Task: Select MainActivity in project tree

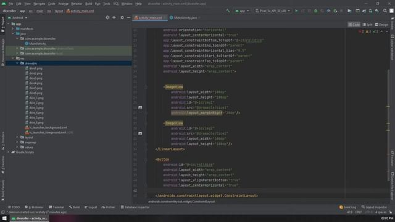Action: pos(37,44)
